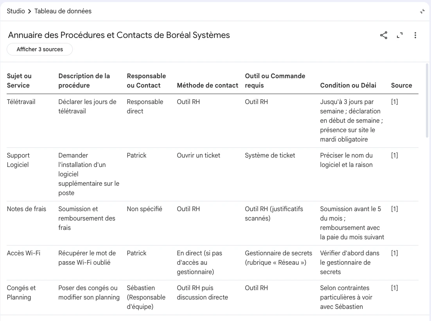Screen dimensions: 431x321
Task: Collapse the Studio panel with top-right icon
Action: [422, 12]
